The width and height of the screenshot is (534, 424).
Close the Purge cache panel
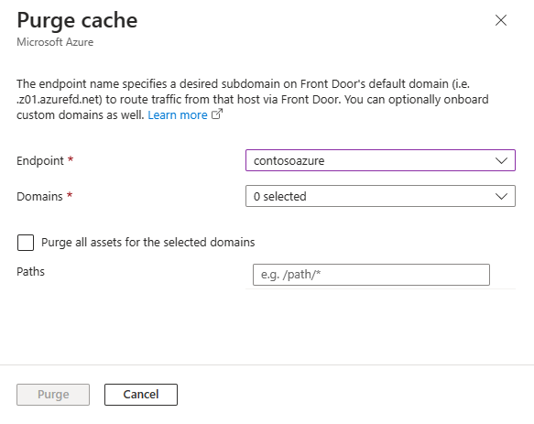[x=501, y=20]
